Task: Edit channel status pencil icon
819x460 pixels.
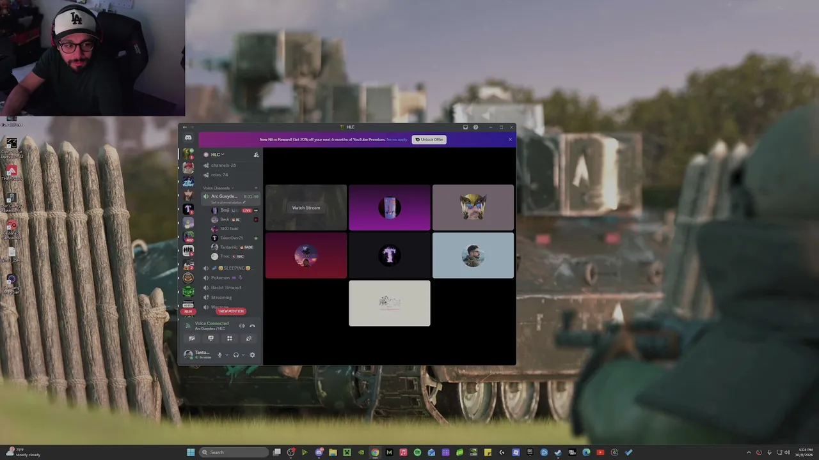Action: 244,203
